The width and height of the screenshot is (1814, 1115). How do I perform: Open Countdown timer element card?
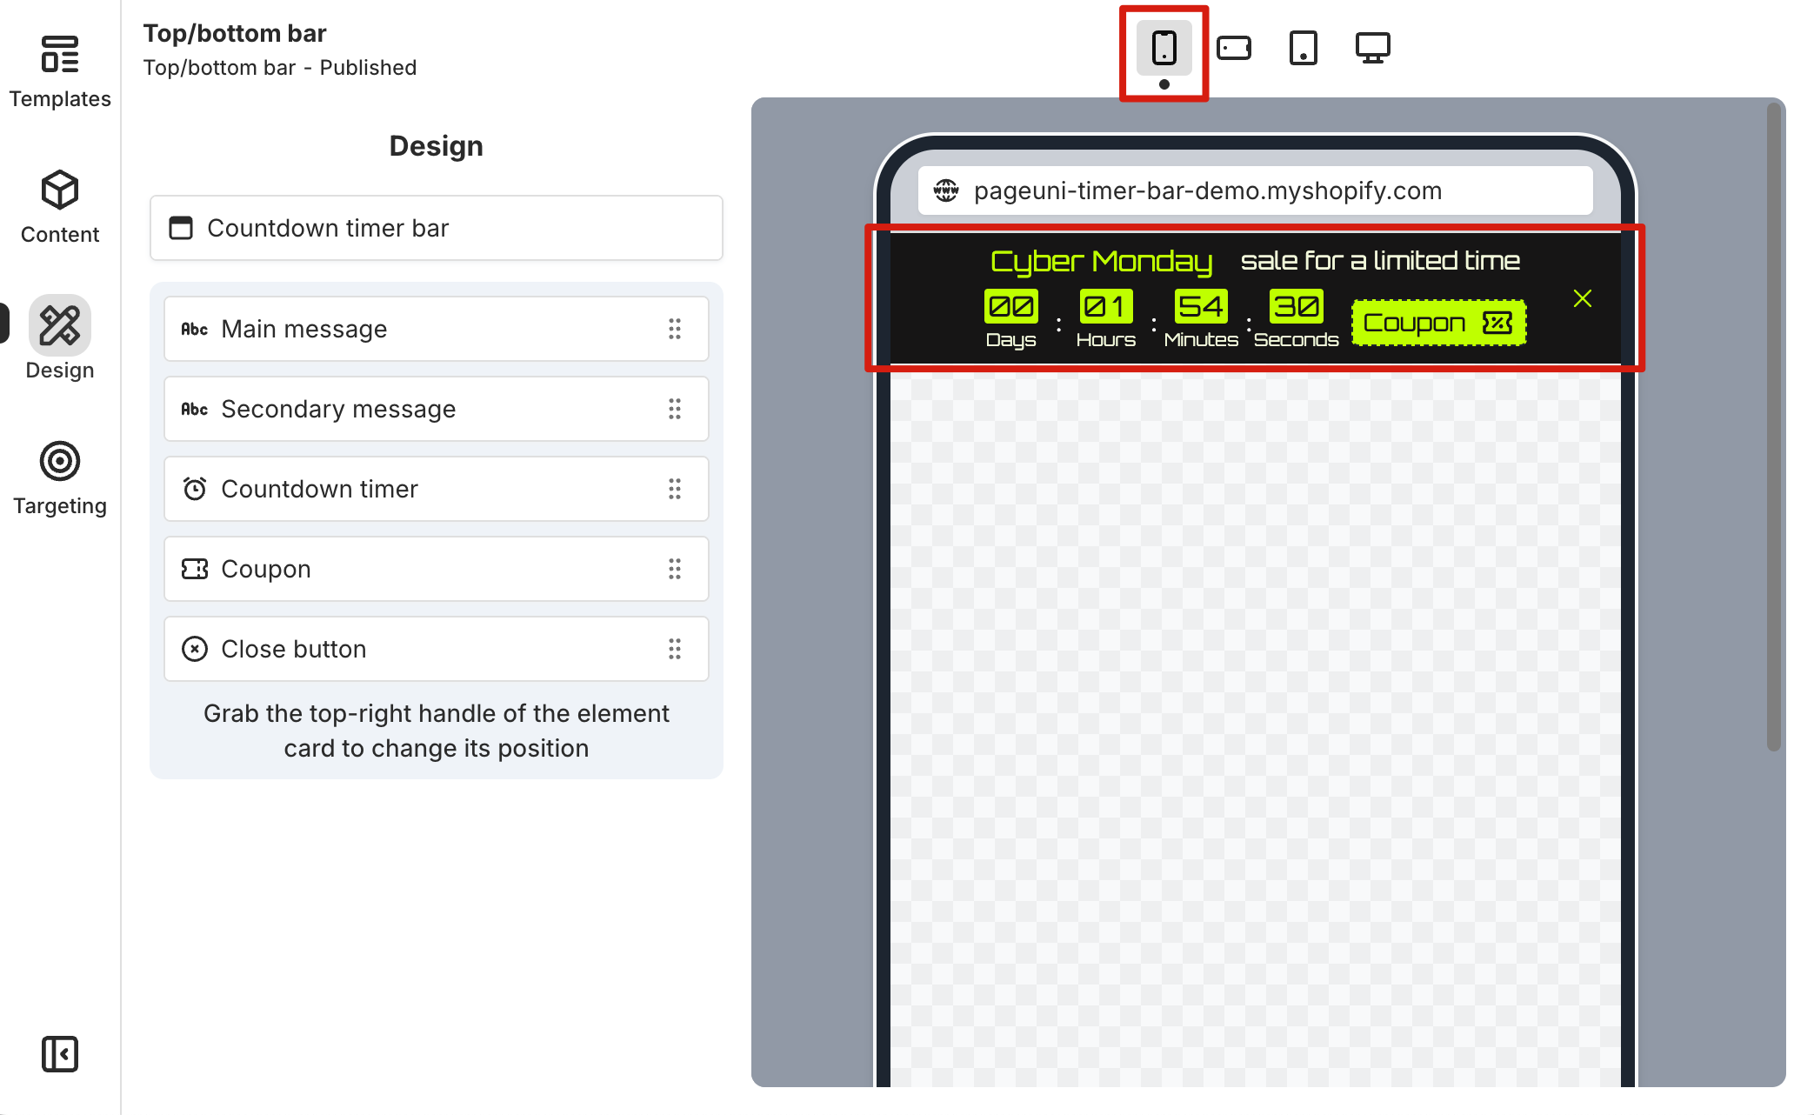pos(437,489)
